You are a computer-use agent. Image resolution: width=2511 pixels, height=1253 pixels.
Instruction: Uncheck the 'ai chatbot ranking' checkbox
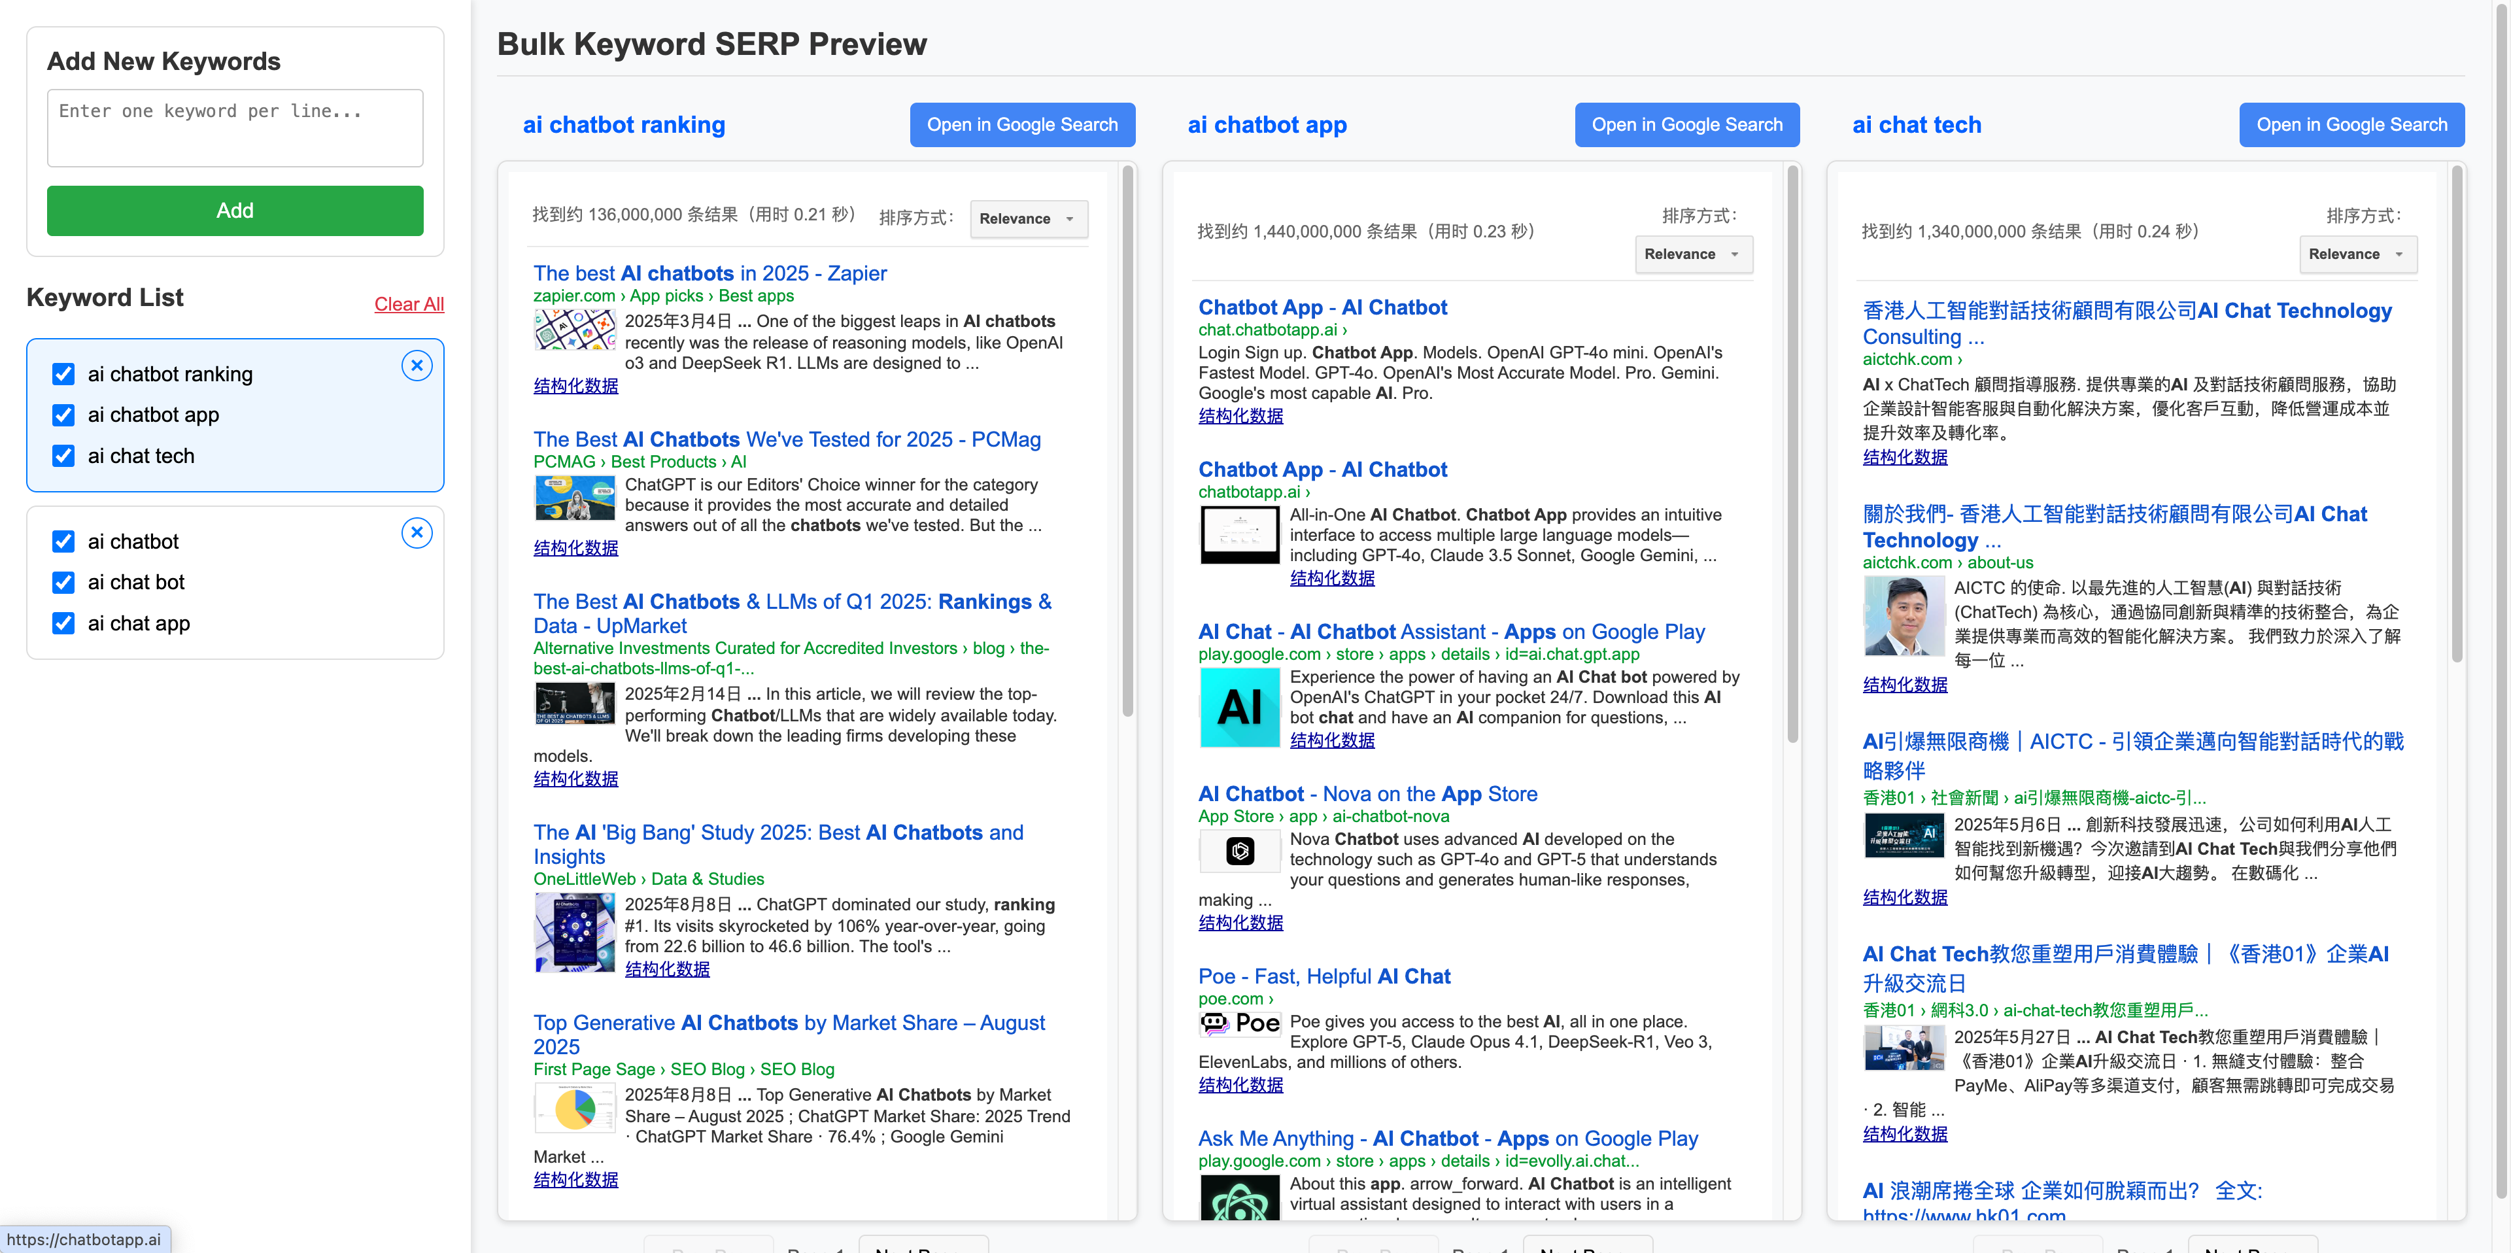[x=63, y=375]
